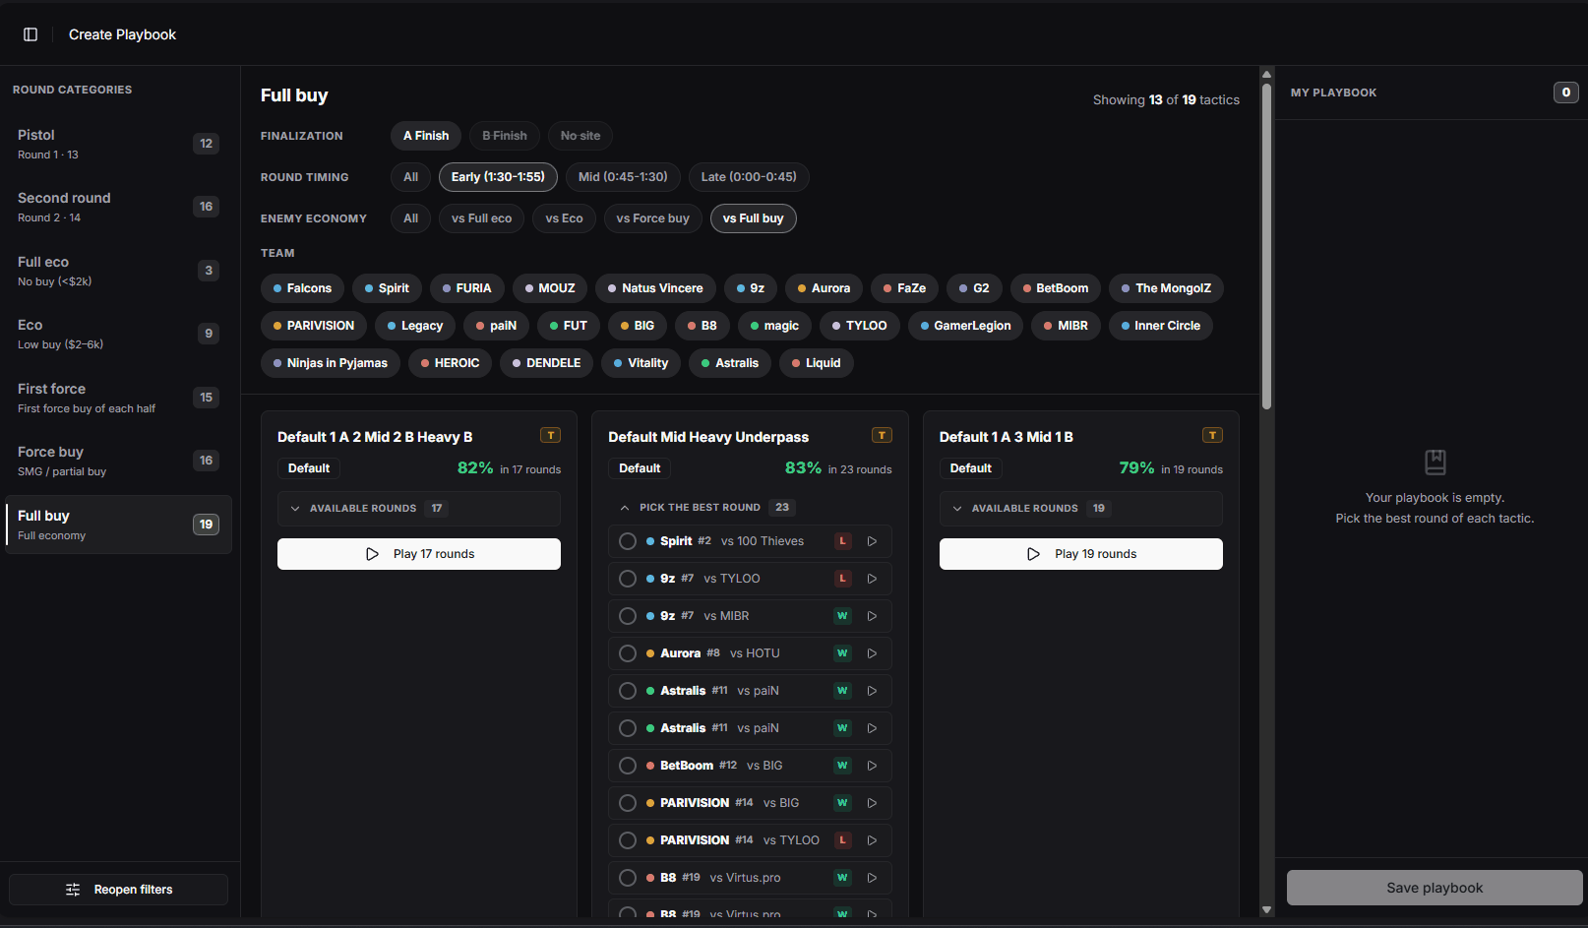Select the B8 #19 vs Virtus.pro round
This screenshot has width=1588, height=928.
coord(628,878)
